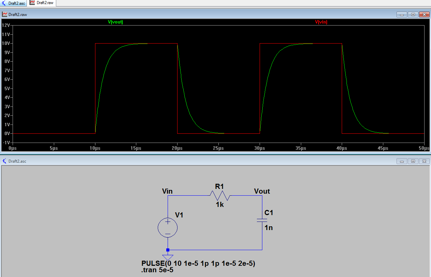Screen dimensions: 431x277
Task: Click the 1k resistor value text
Action: pos(220,205)
